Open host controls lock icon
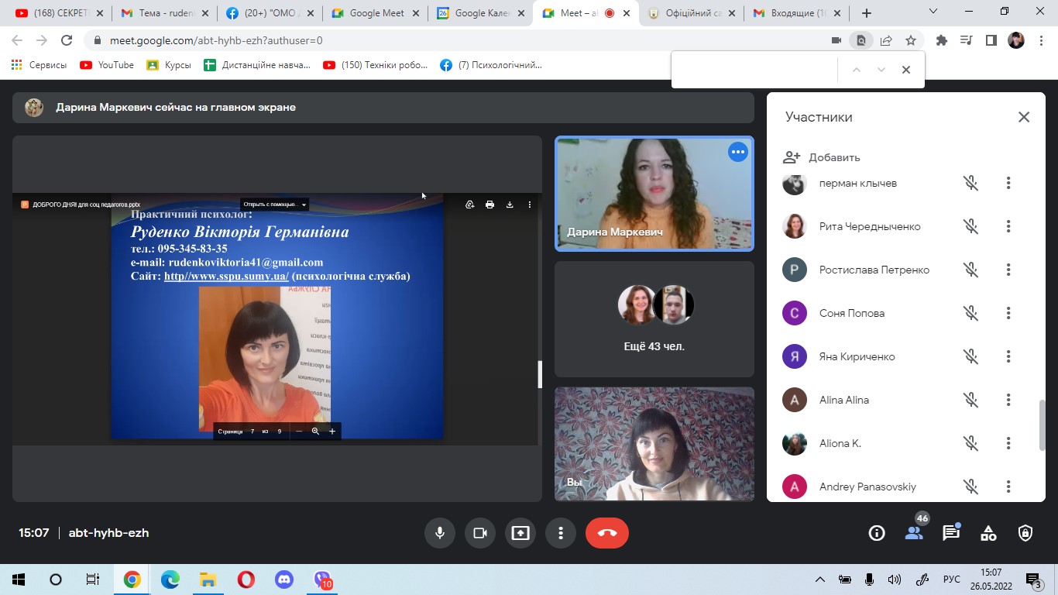Screen dimensions: 1058x595 (x=1025, y=533)
